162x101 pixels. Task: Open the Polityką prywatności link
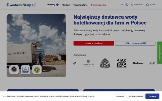click(87, 96)
